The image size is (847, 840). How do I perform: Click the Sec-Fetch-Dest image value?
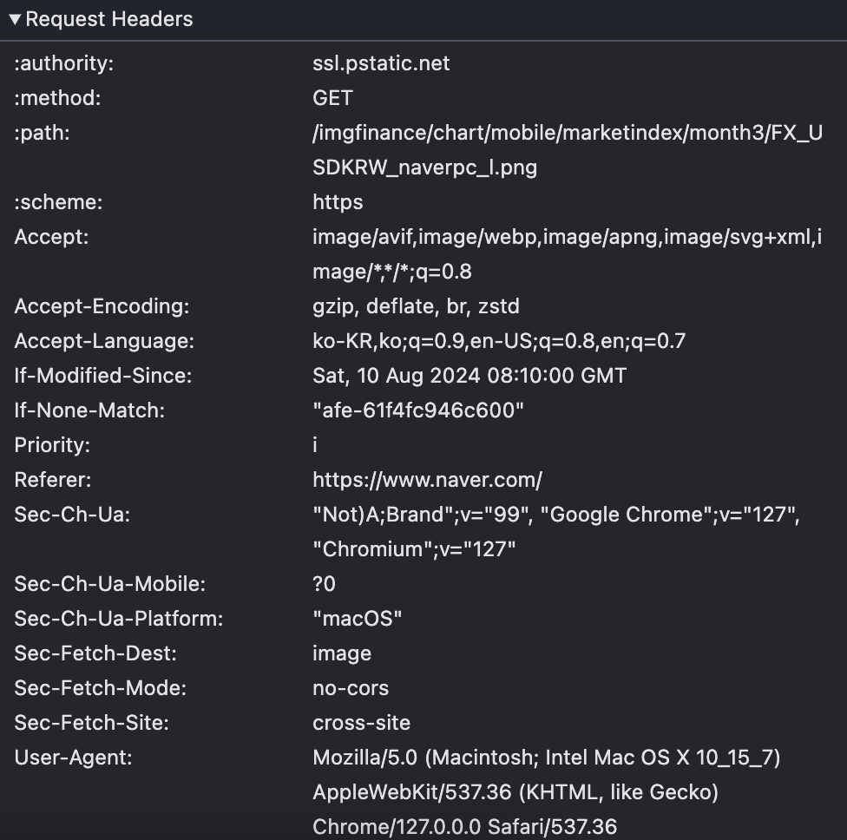[x=342, y=653]
